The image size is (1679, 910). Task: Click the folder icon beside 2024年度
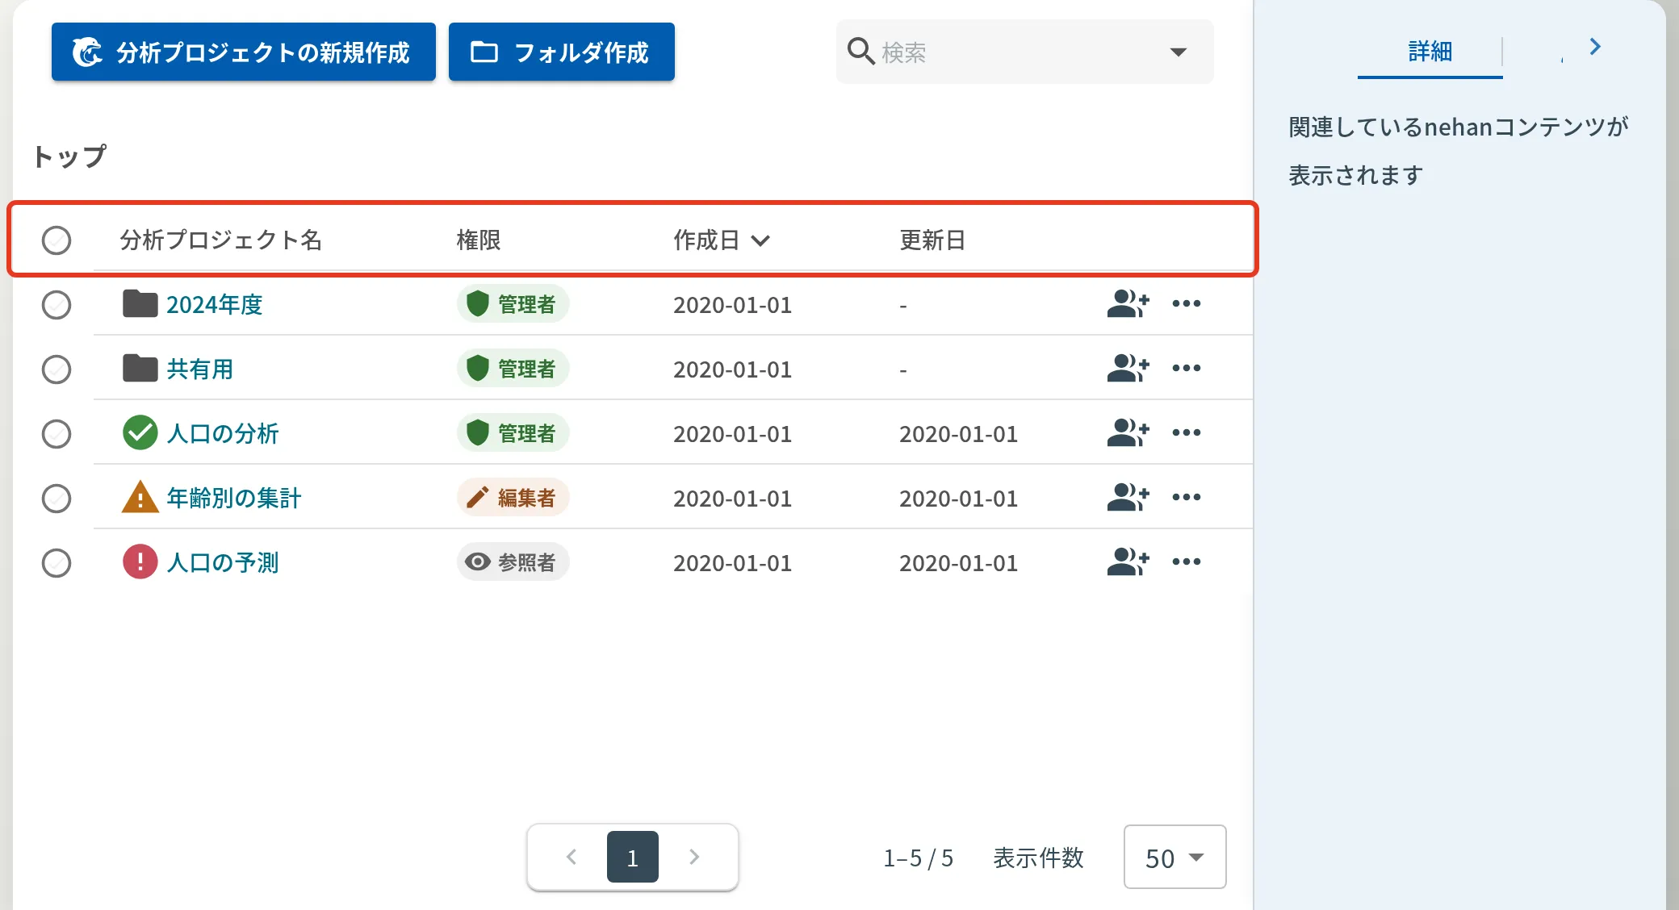point(140,304)
